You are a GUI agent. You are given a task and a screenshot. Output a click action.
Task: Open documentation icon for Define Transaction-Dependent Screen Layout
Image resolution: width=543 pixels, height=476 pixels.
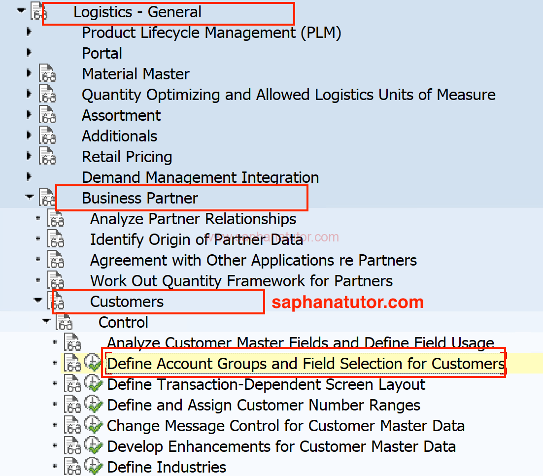[72, 383]
